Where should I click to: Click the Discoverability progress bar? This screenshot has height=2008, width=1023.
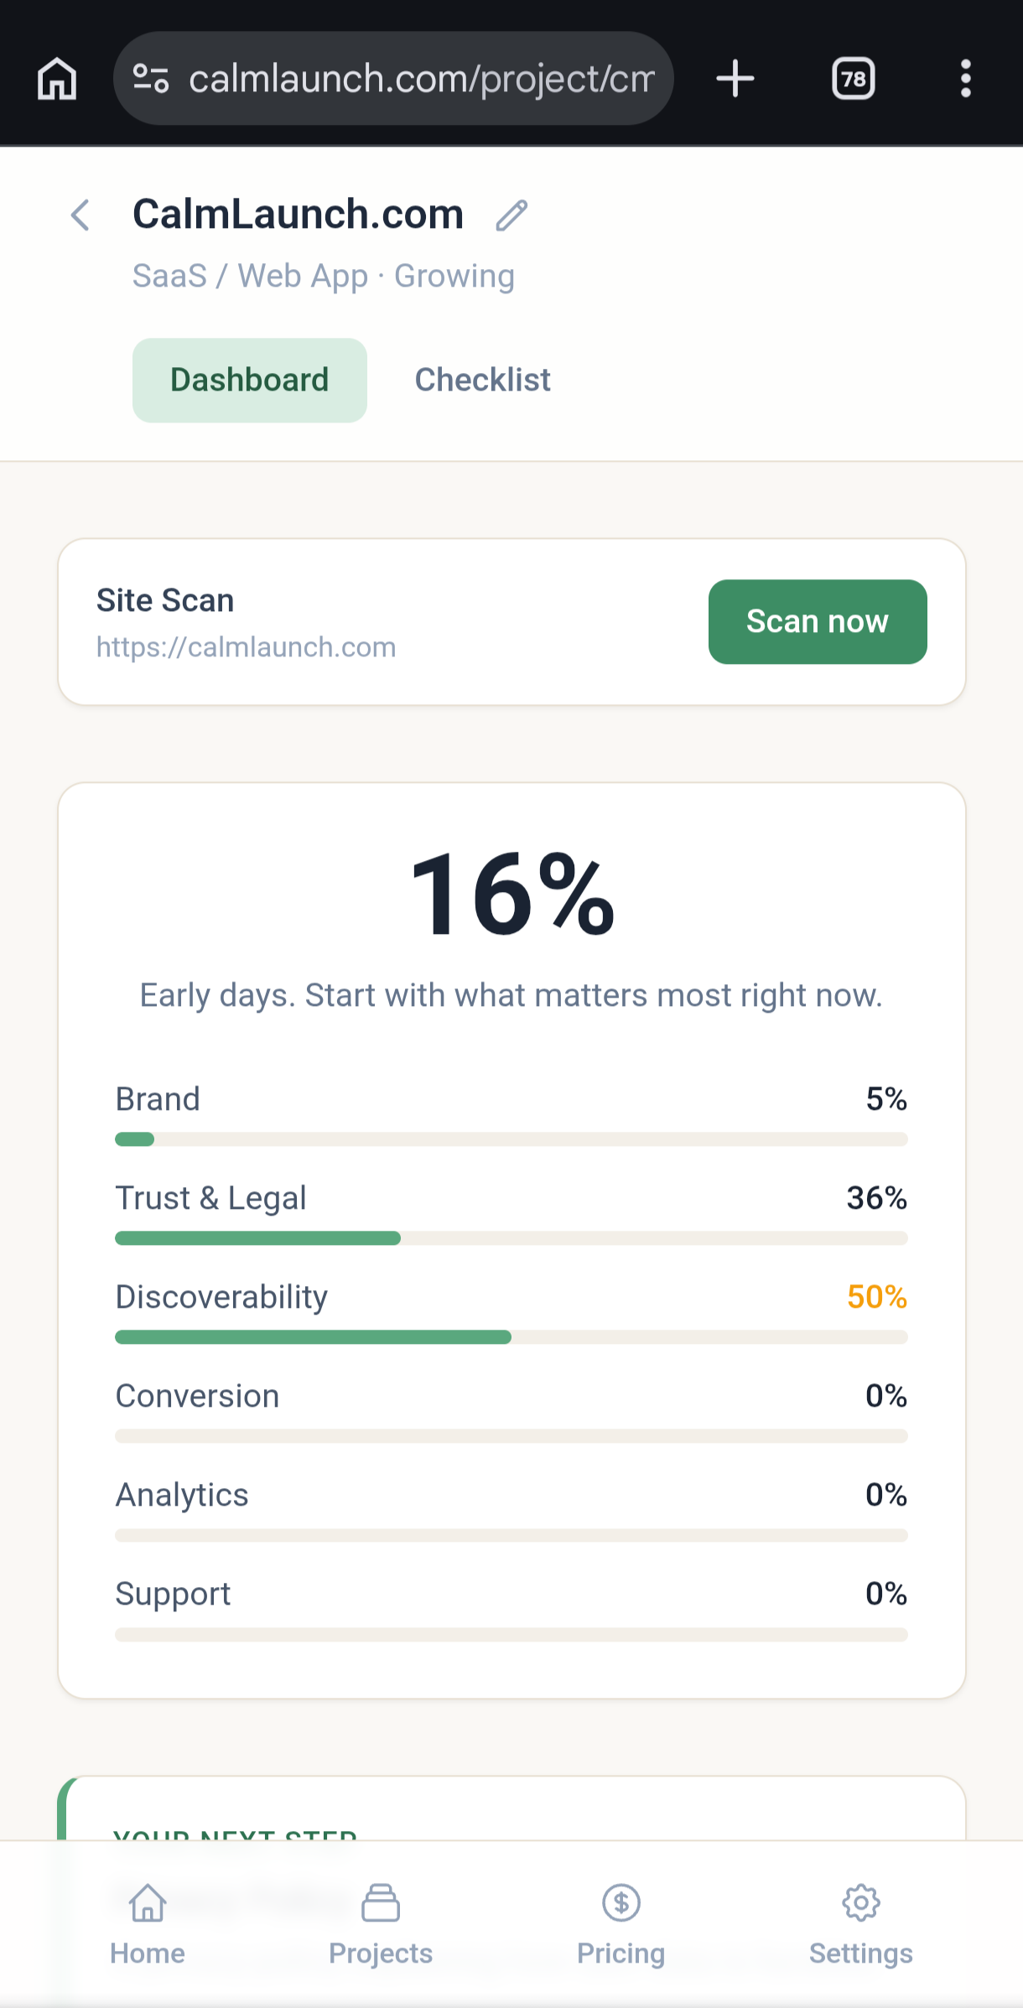[511, 1337]
